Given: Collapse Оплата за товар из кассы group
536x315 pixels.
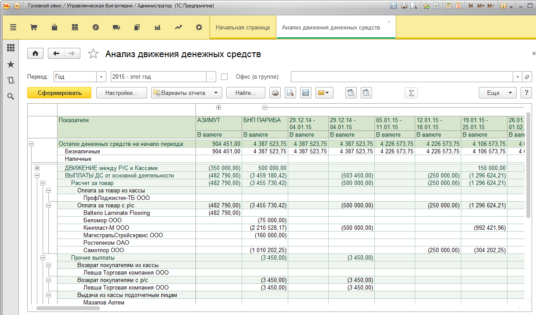Looking at the screenshot, I should click(x=49, y=190).
